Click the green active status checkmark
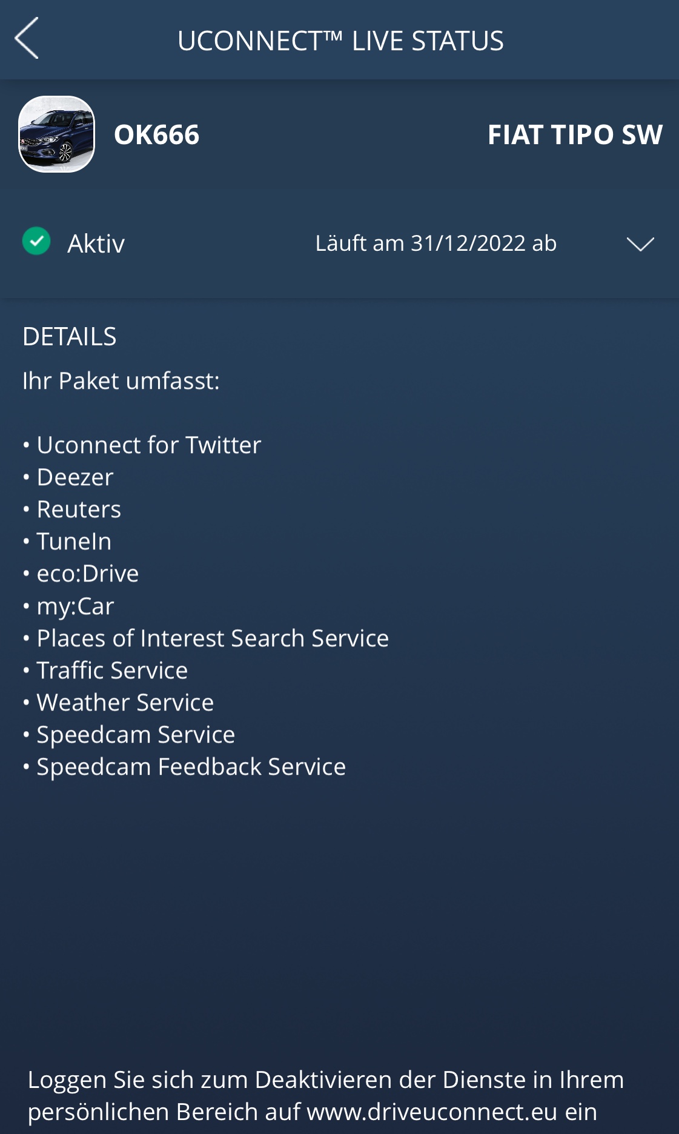The height and width of the screenshot is (1134, 679). pos(36,241)
